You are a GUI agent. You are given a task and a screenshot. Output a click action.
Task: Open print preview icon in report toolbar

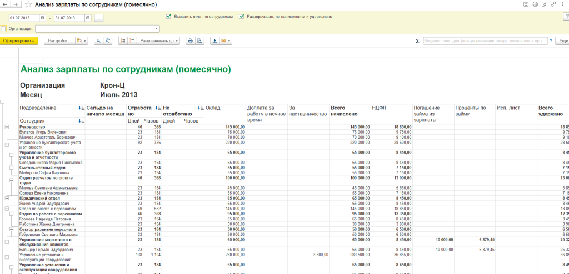(x=199, y=41)
